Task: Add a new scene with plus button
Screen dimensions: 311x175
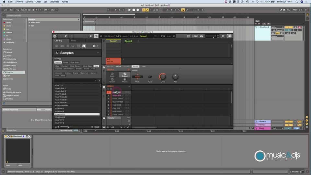Action: [138, 41]
